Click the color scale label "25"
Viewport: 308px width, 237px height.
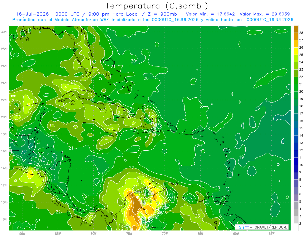(301, 55)
